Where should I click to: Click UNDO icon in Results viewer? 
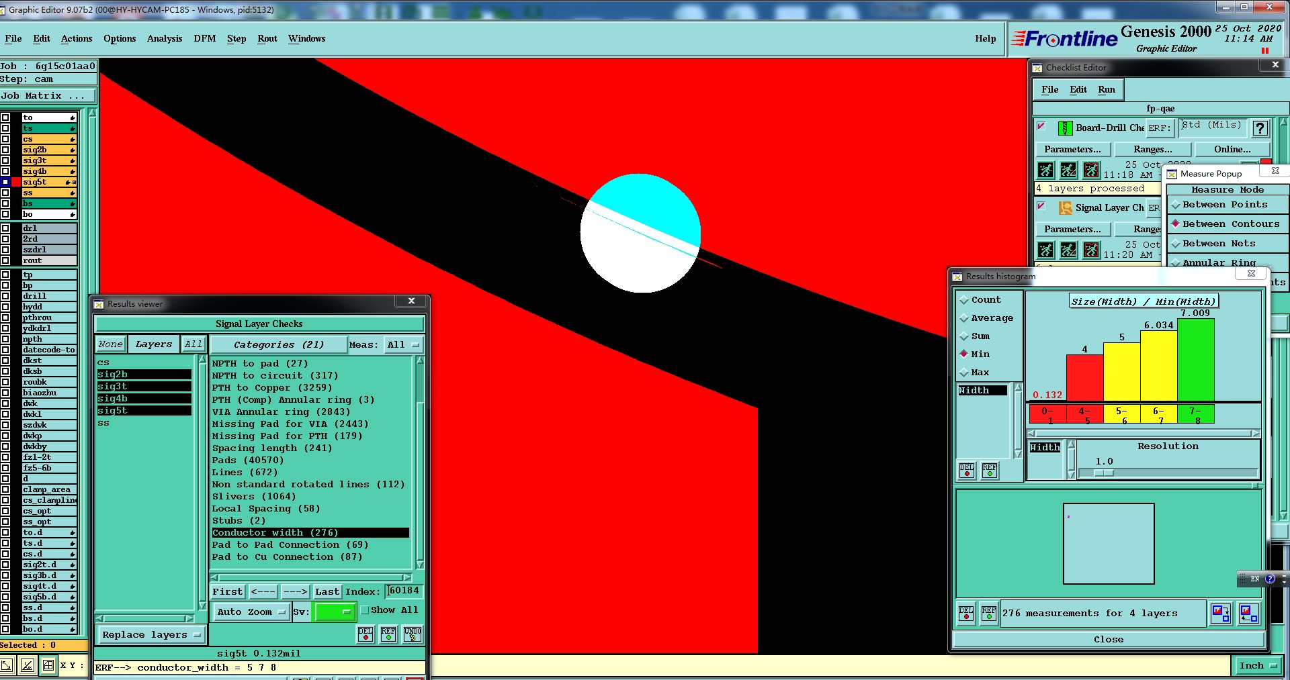(413, 634)
